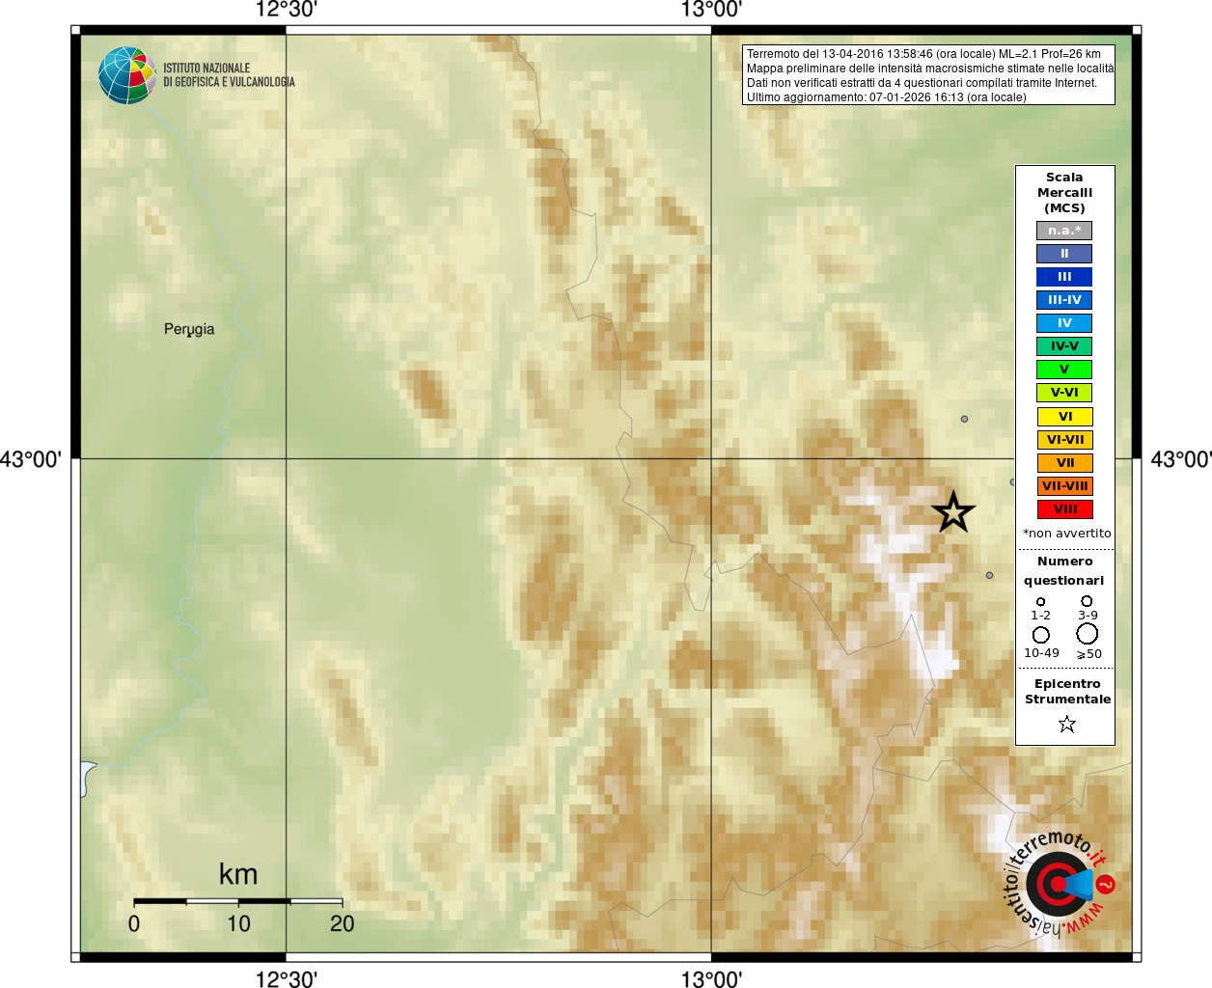Click the 'Dati non verificati' line

(922, 83)
